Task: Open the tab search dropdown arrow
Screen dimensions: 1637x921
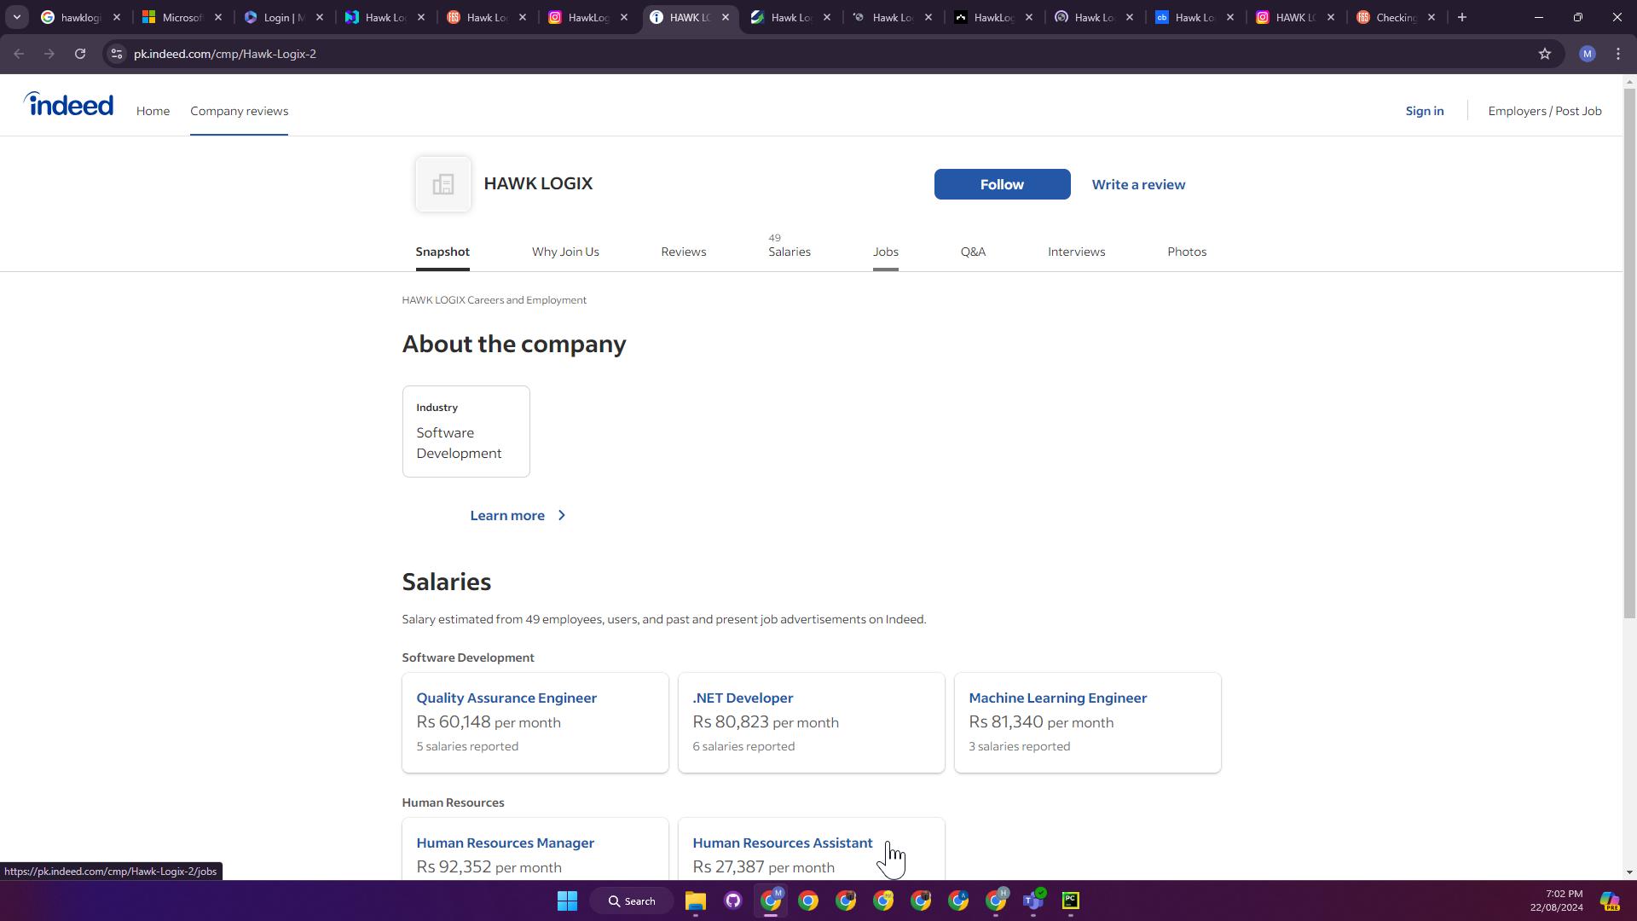Action: coord(16,17)
